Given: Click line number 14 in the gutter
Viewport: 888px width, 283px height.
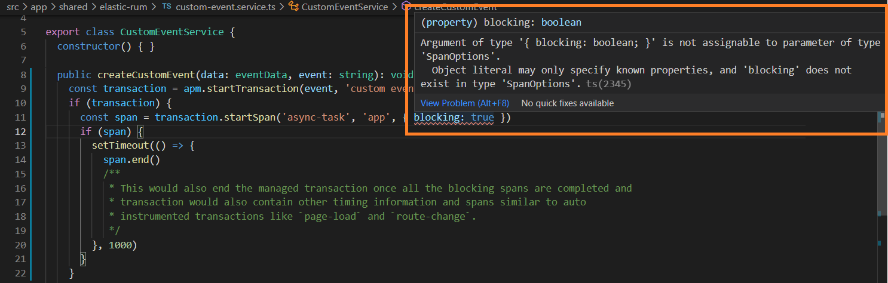Looking at the screenshot, I should click(21, 159).
